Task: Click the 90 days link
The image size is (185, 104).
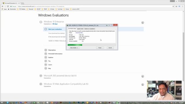Action: (x=55, y=24)
